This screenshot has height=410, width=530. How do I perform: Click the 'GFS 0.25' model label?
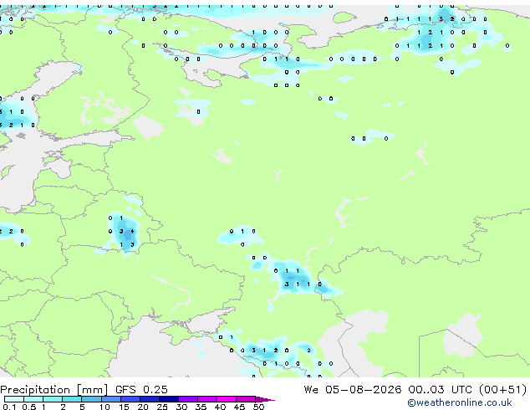point(141,390)
